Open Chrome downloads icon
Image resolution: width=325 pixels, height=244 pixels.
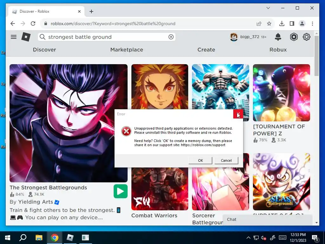click(282, 24)
